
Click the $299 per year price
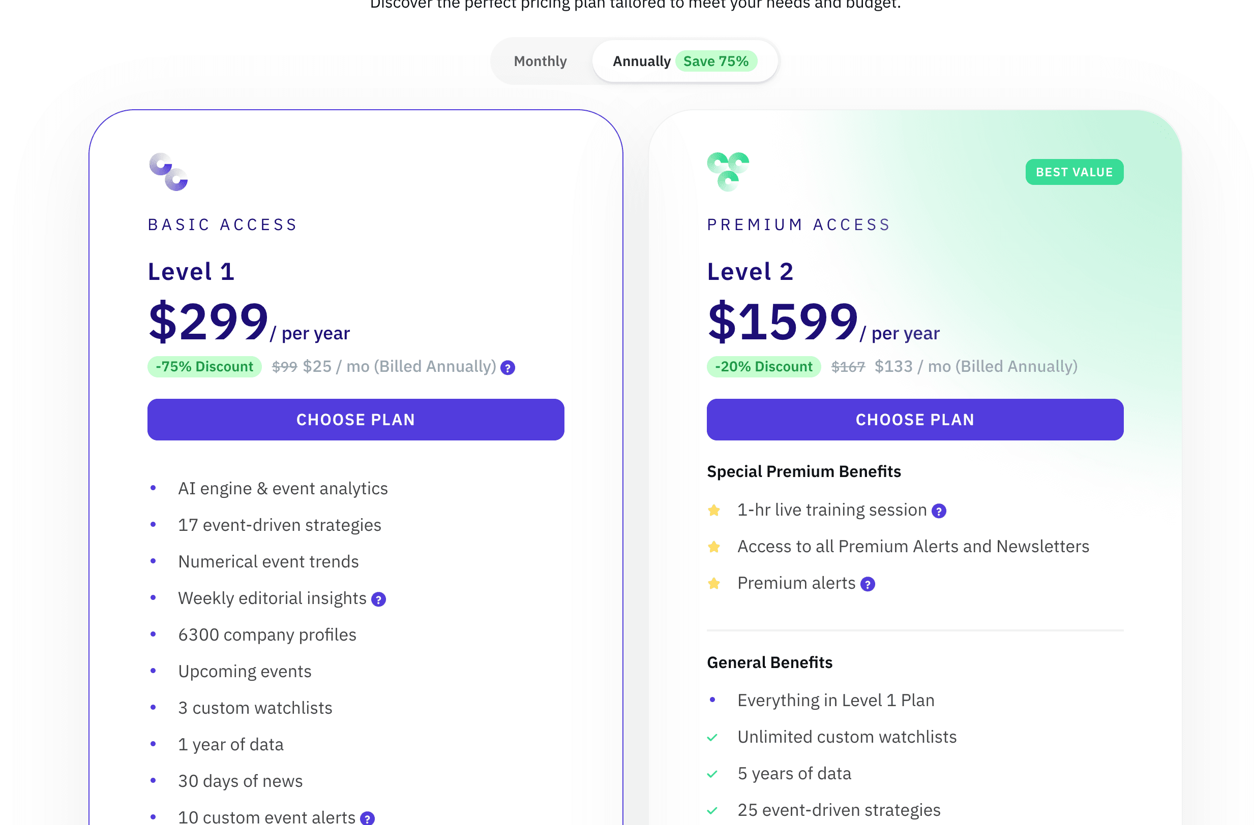click(x=249, y=321)
